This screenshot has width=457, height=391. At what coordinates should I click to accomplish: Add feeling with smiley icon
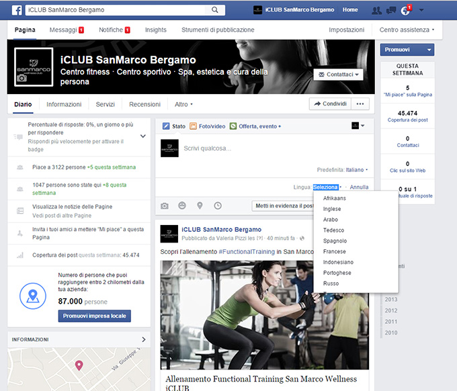coord(182,206)
